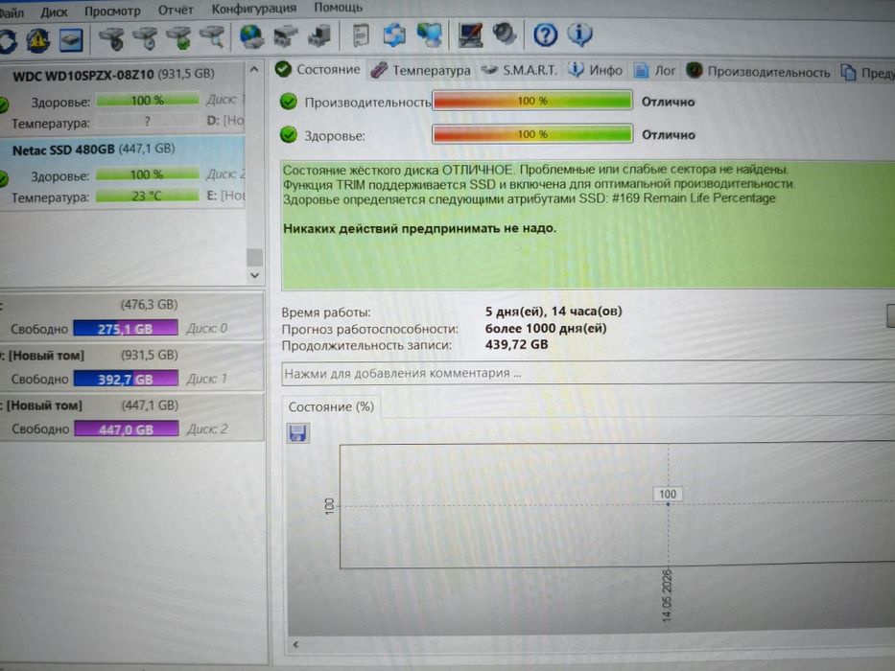Click the 392,7 GB free space bar
Image resolution: width=895 pixels, height=671 pixels.
(126, 379)
